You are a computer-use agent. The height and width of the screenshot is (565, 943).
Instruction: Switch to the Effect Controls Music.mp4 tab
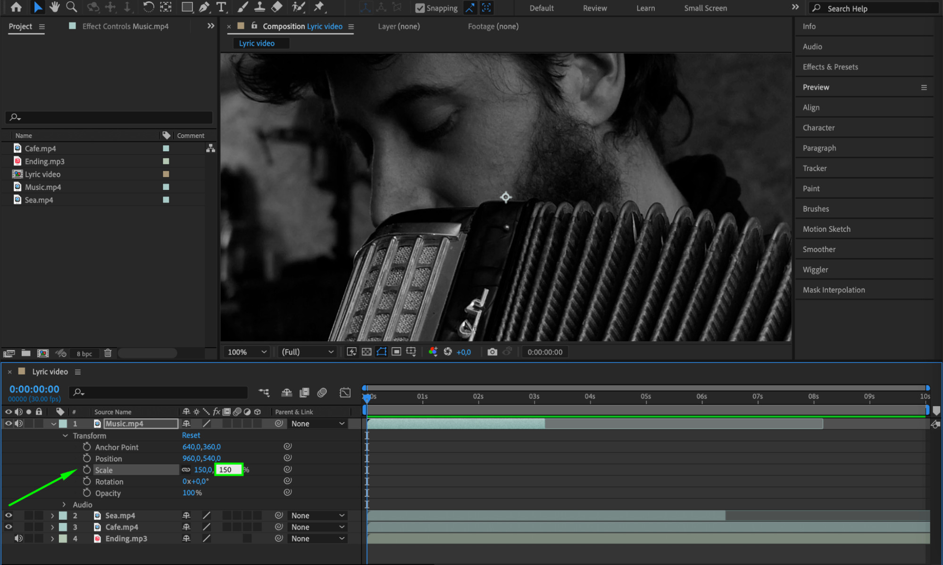(x=125, y=26)
